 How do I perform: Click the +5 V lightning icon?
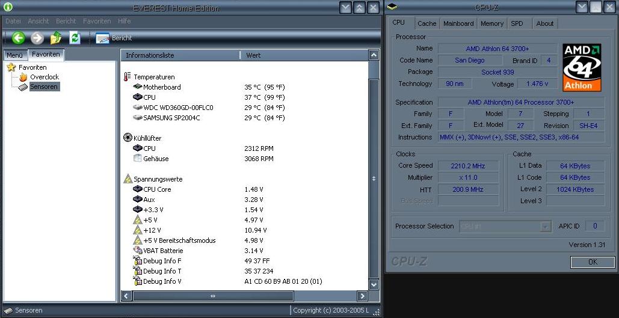[137, 220]
